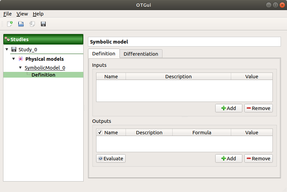Click the Study_0 floppy disk icon
287x192 pixels.
pyautogui.click(x=14, y=50)
